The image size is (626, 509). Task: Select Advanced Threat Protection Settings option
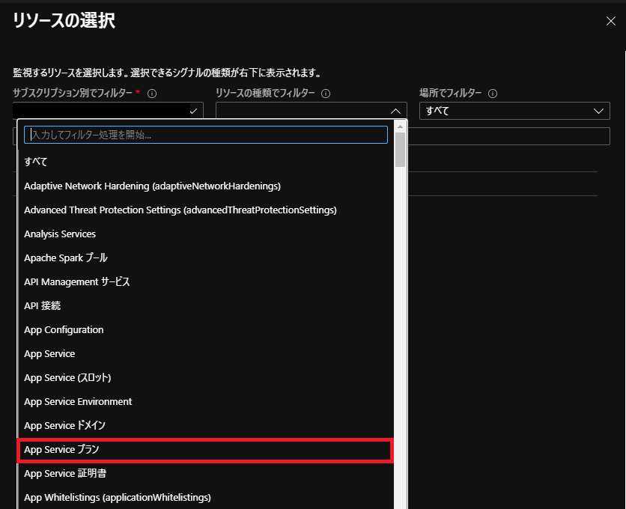pyautogui.click(x=206, y=210)
